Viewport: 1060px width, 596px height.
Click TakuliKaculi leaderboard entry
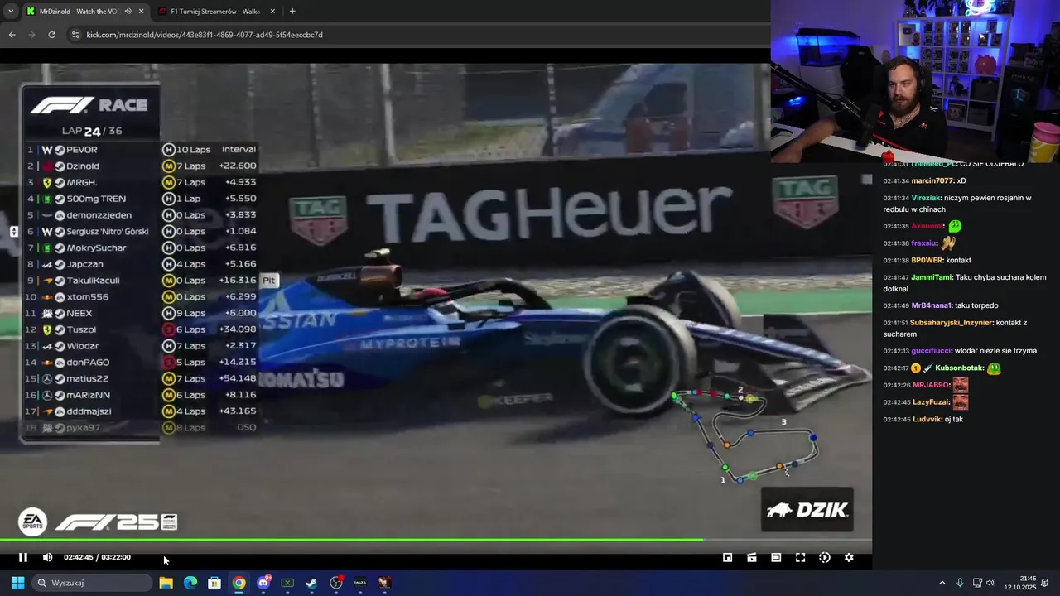pyautogui.click(x=142, y=281)
